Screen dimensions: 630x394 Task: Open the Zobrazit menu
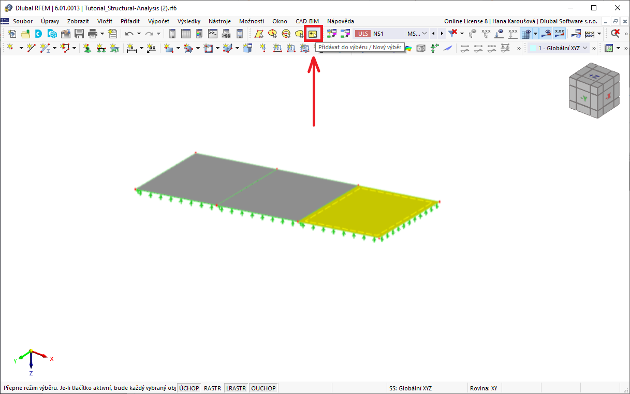coord(78,21)
